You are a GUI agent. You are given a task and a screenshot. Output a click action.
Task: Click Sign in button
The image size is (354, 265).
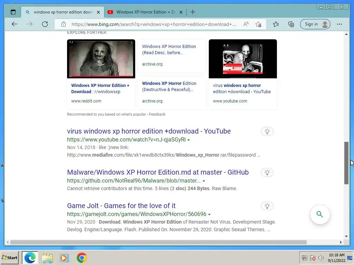coord(315,24)
